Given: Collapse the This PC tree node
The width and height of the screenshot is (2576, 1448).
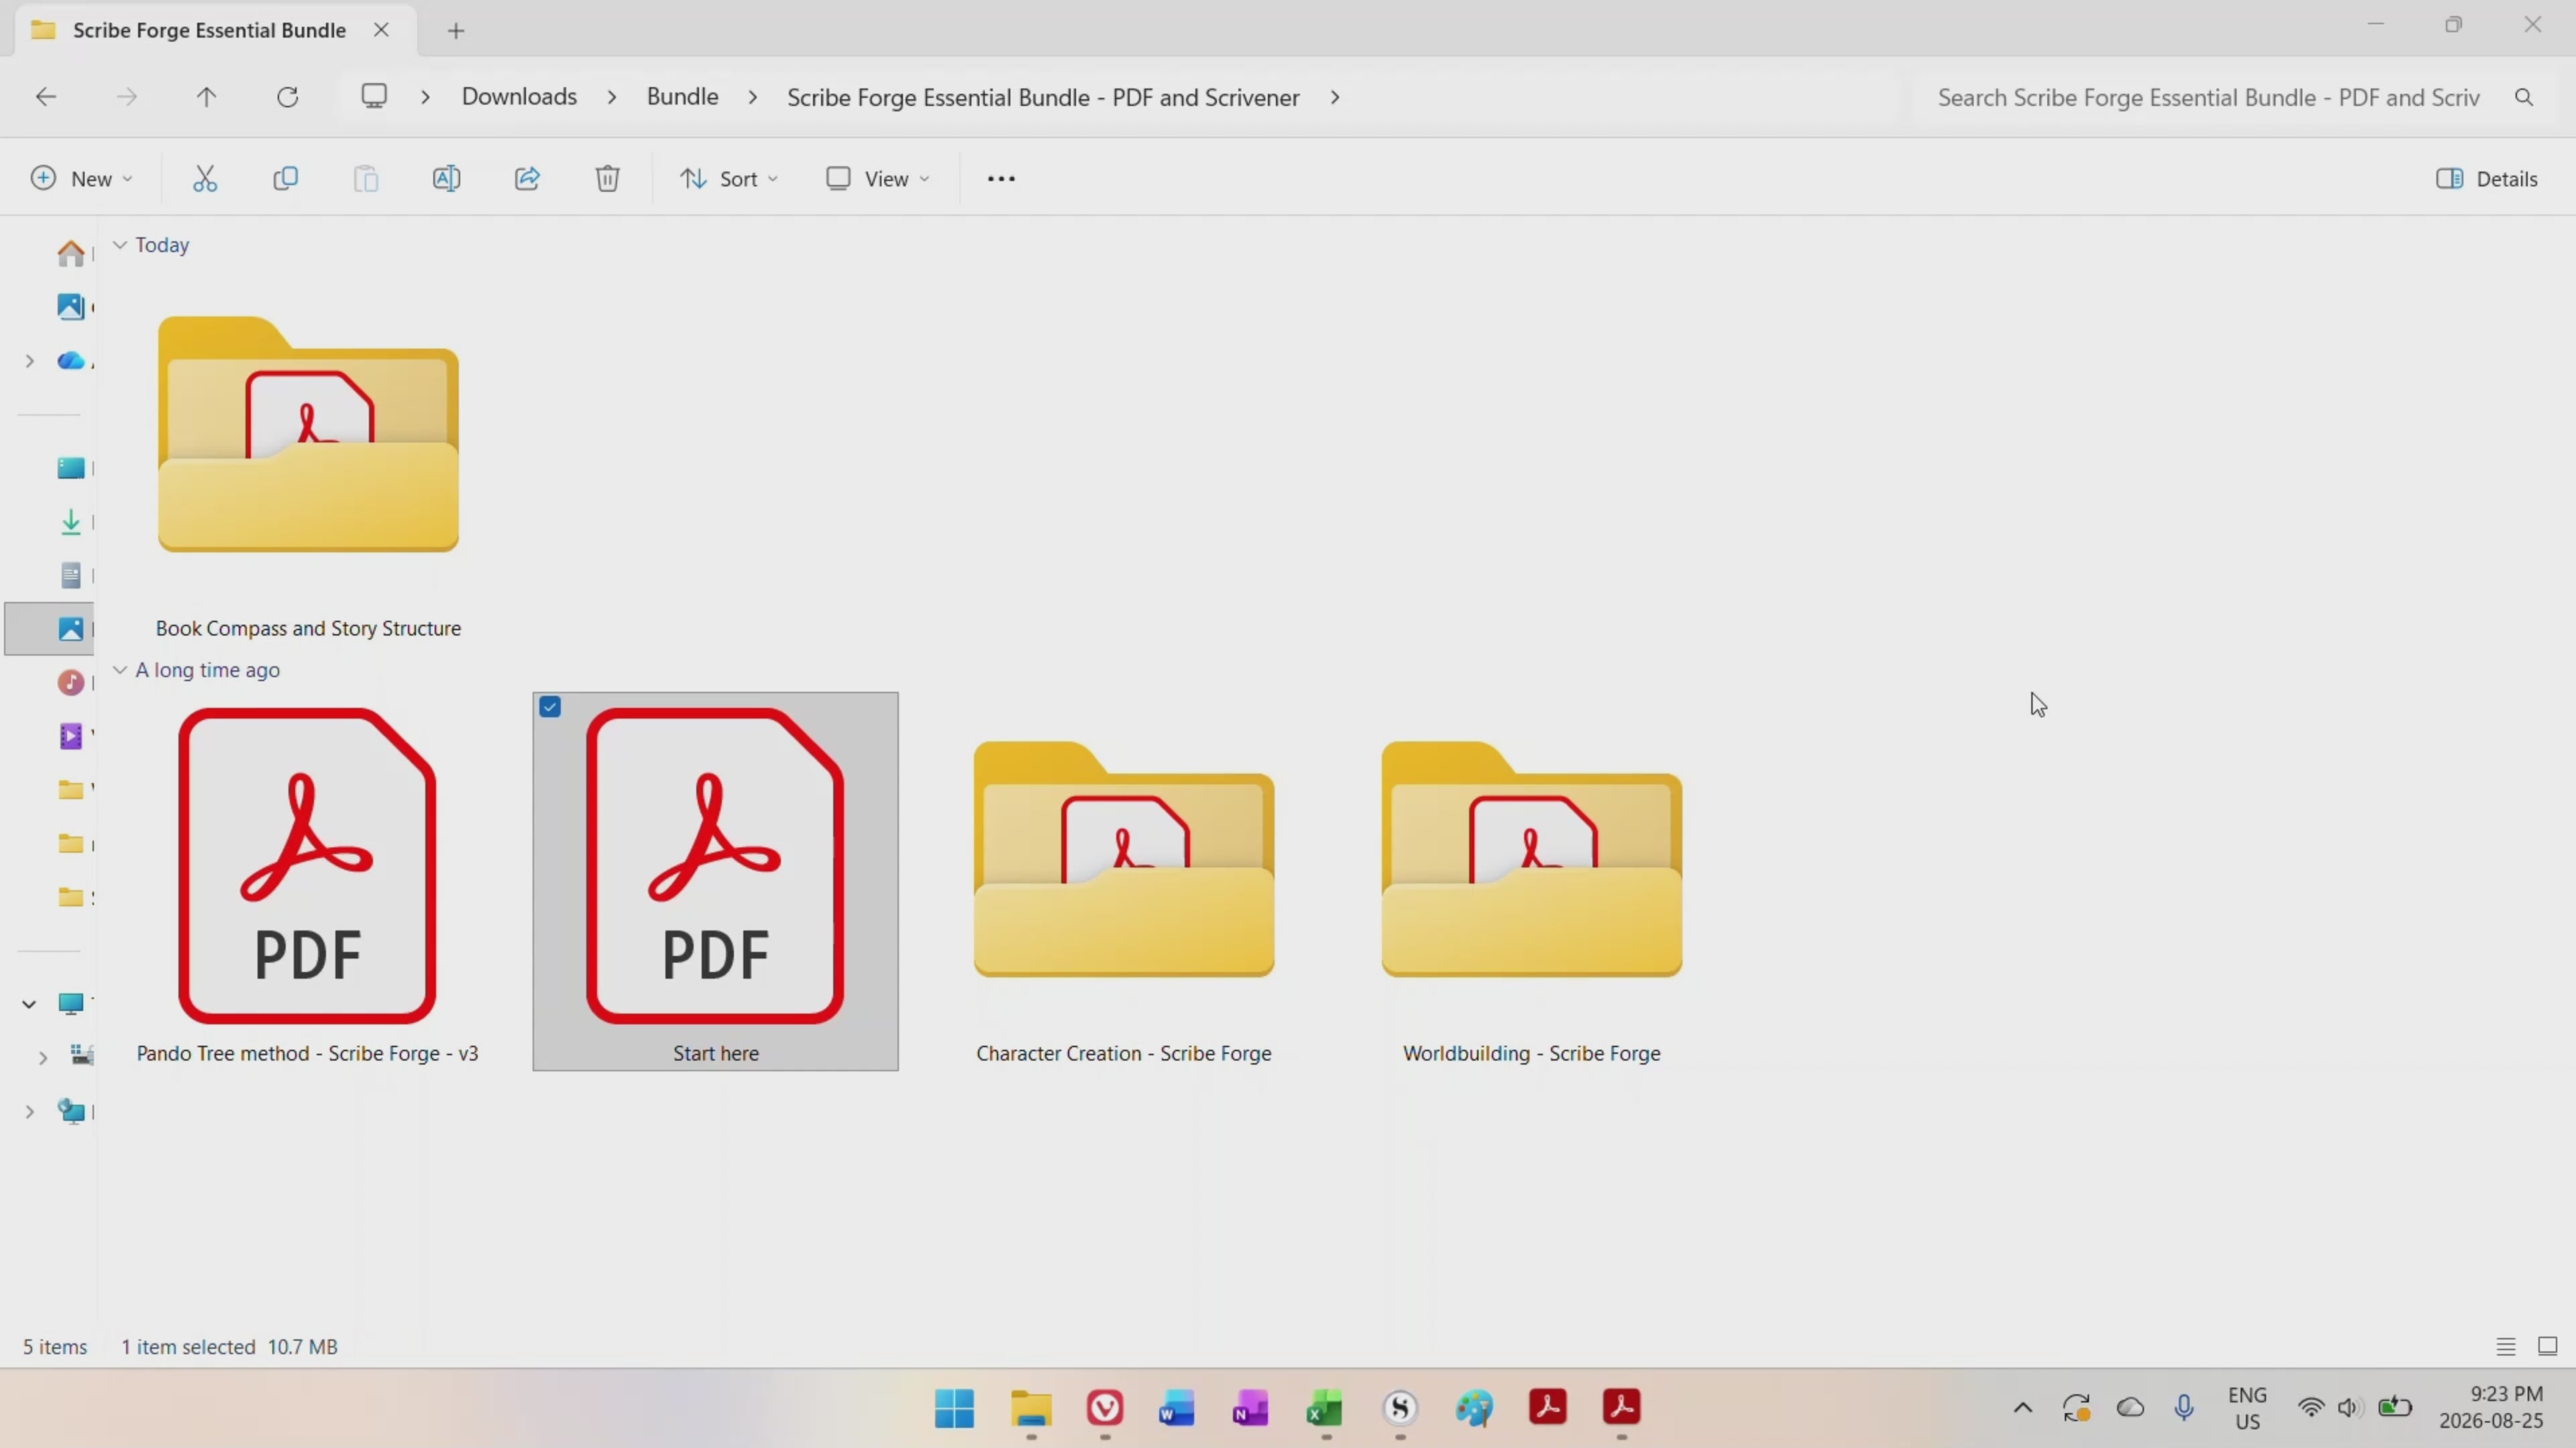Looking at the screenshot, I should [x=29, y=1004].
